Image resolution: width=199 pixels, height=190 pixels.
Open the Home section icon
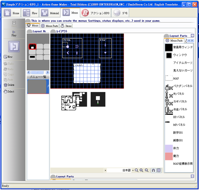pyautogui.click(x=7, y=13)
